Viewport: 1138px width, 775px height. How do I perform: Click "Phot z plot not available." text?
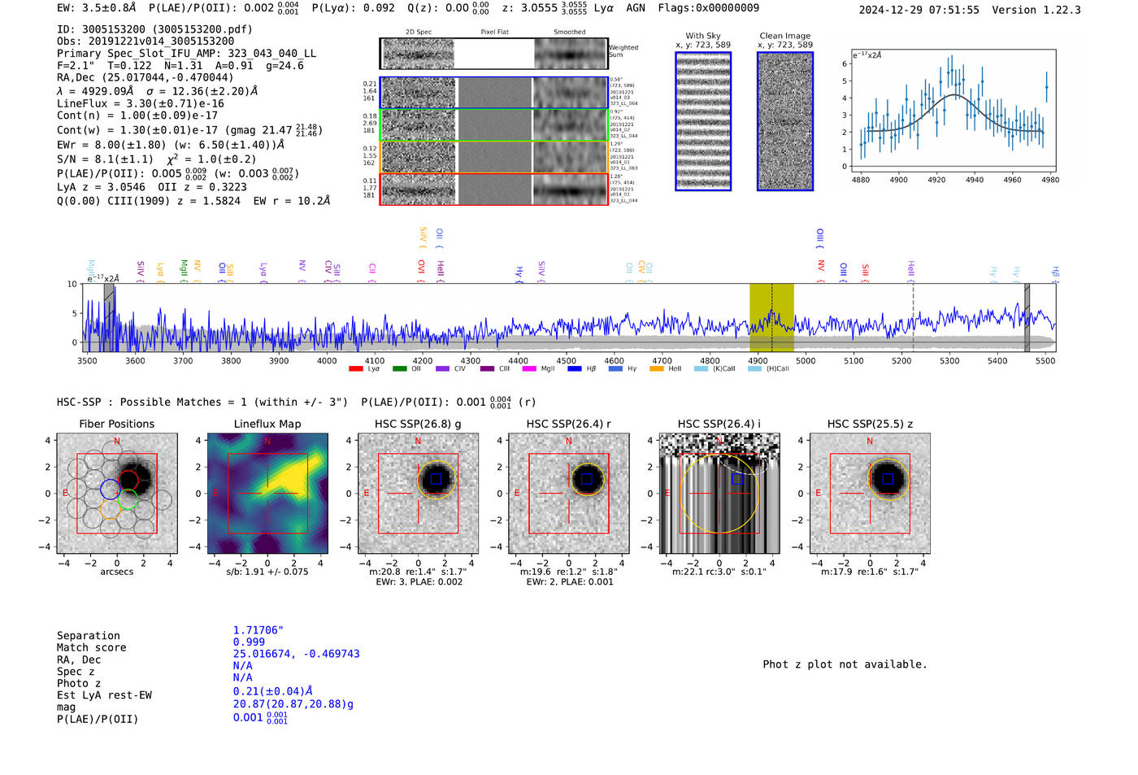coord(845,664)
